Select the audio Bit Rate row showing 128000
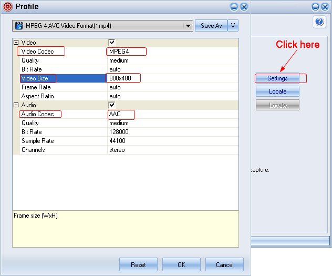This screenshot has width=332, height=276. pyautogui.click(x=129, y=132)
